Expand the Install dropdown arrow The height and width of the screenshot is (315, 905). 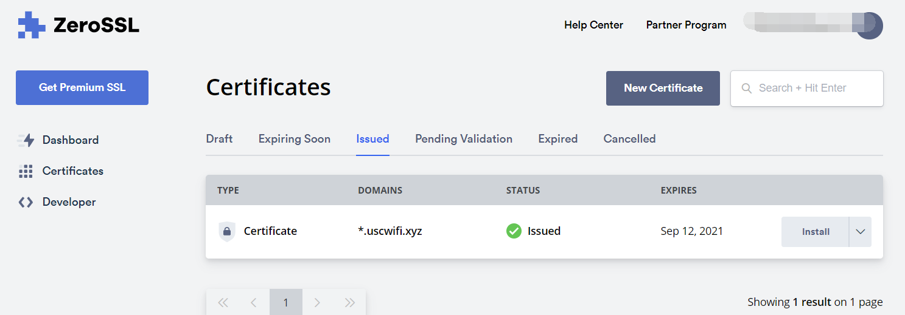860,232
